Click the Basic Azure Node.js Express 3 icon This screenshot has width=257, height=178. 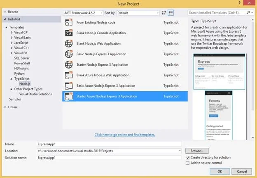pos(69,85)
